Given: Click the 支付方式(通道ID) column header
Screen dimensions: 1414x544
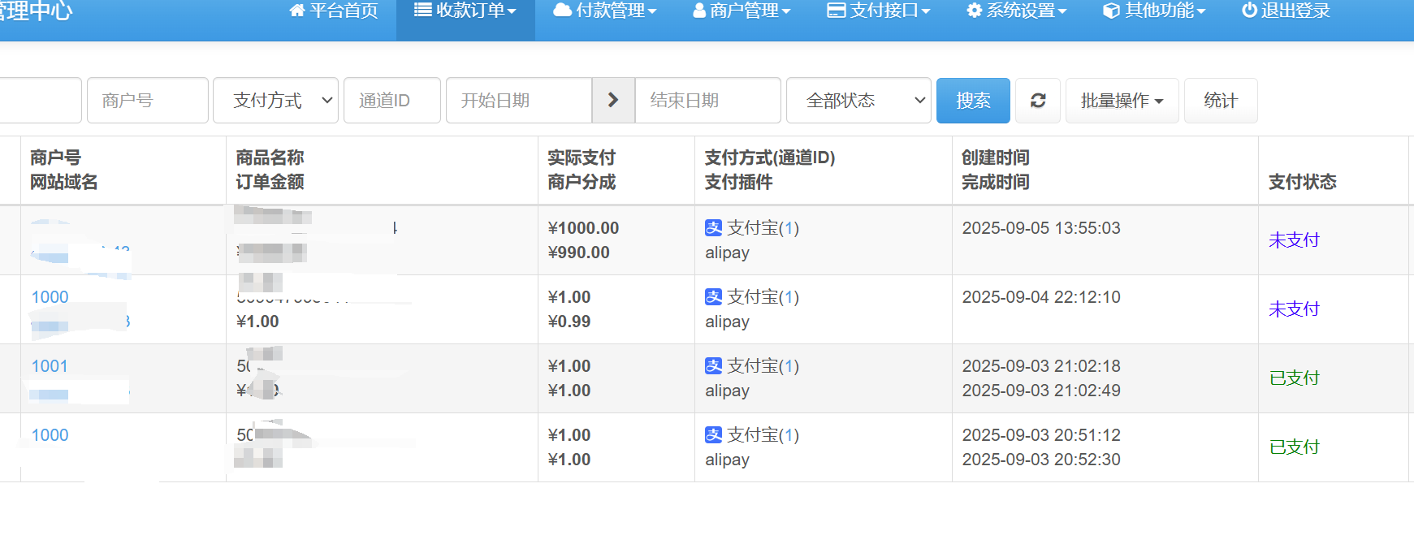Looking at the screenshot, I should (769, 158).
